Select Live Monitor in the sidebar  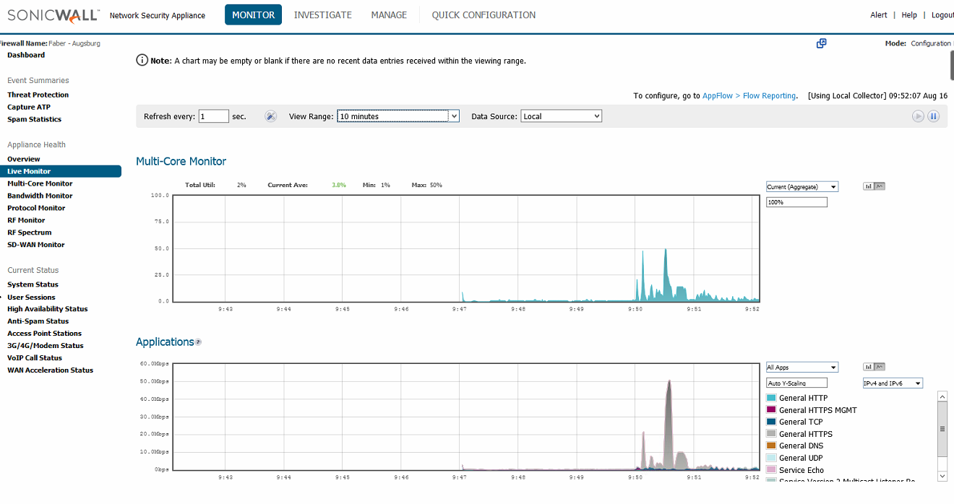point(61,171)
